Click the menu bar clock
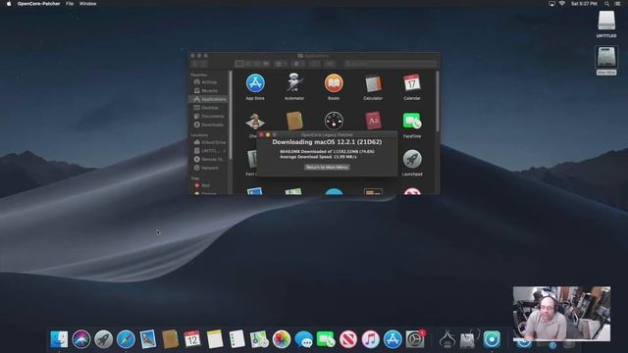This screenshot has width=628, height=353. [584, 4]
